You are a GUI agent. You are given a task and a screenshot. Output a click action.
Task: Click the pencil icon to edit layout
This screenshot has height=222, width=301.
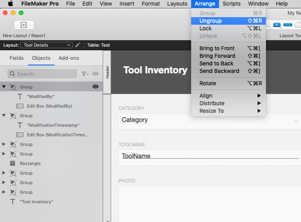click(78, 45)
